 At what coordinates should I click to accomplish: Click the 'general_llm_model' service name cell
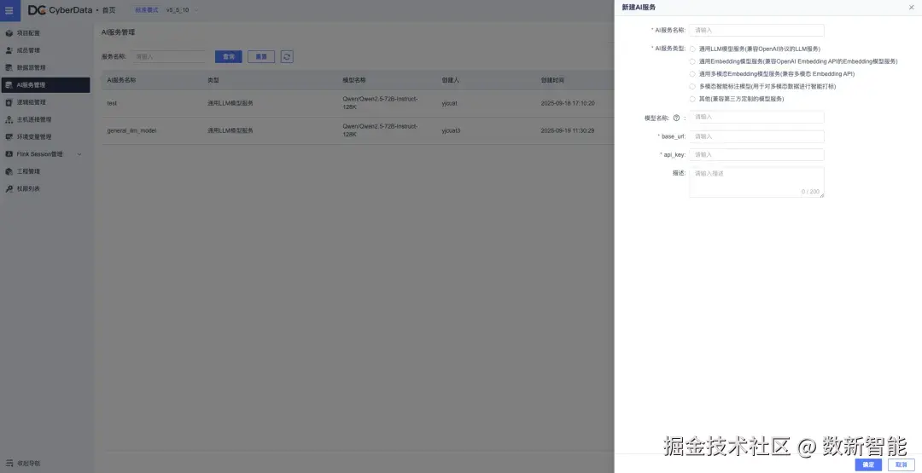pos(131,131)
